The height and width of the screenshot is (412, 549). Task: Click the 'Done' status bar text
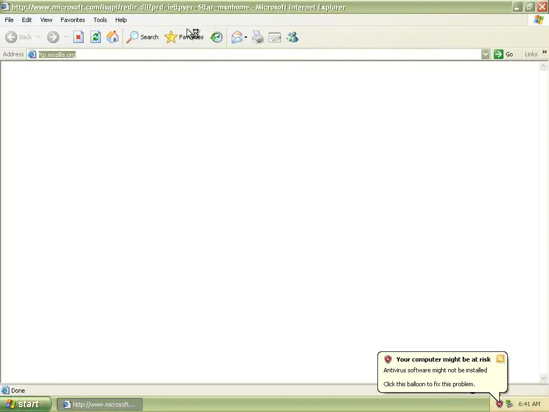pos(18,391)
